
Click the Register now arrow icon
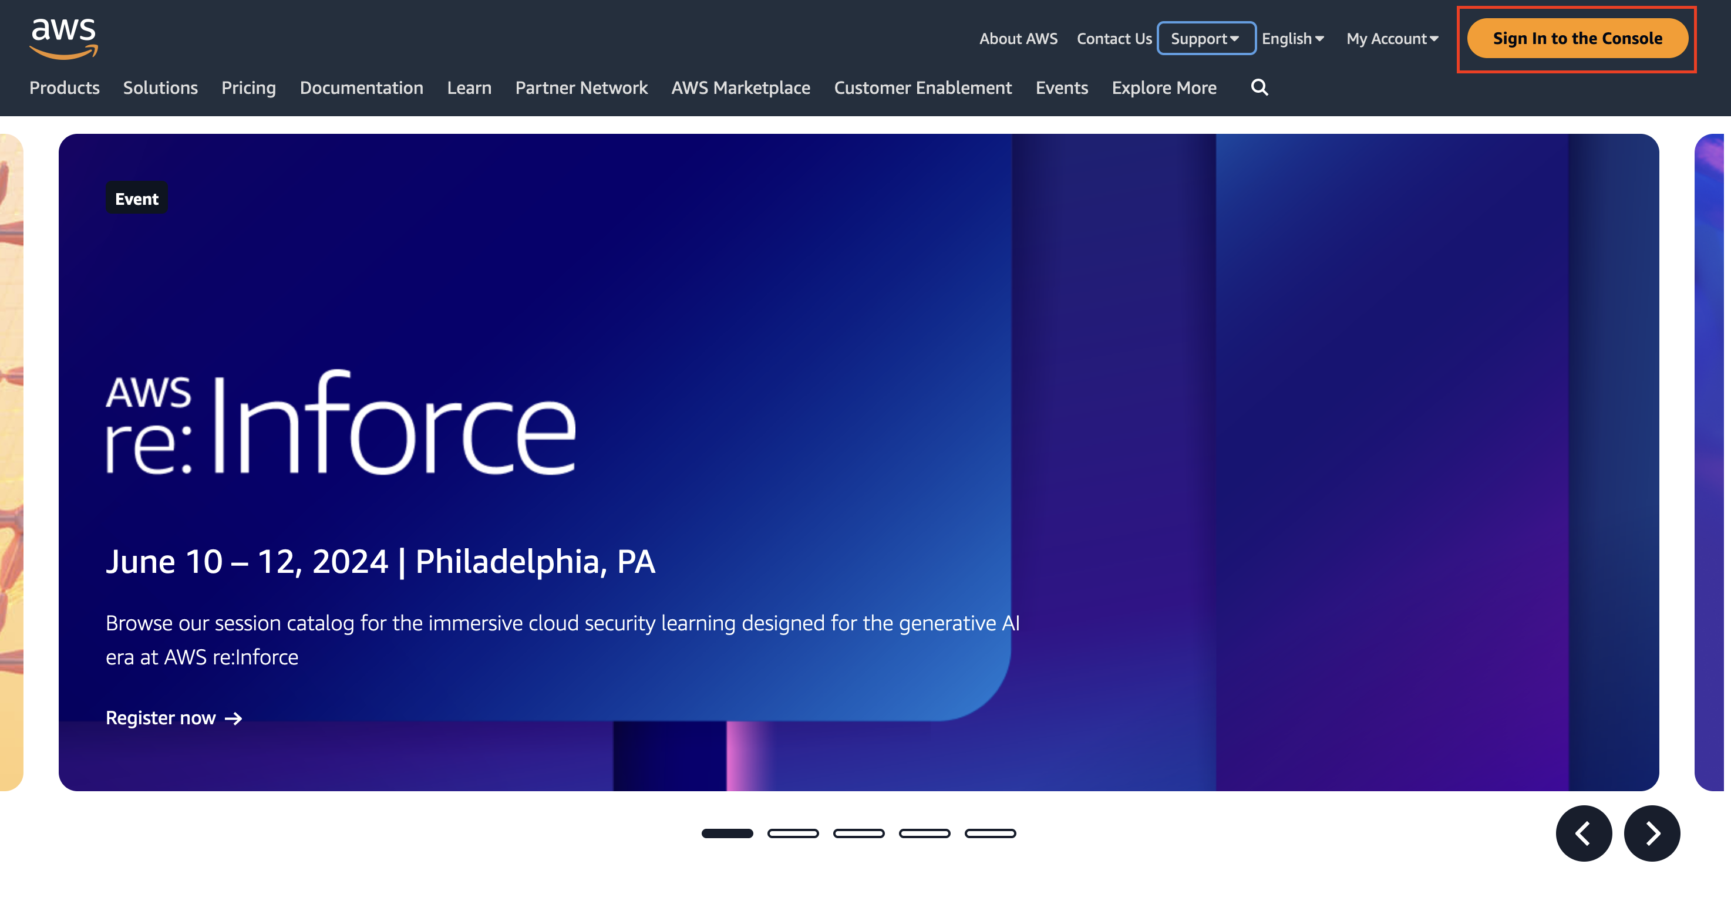point(232,718)
